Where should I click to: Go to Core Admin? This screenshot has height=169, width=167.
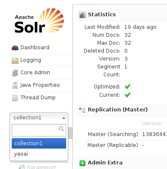click(41, 73)
